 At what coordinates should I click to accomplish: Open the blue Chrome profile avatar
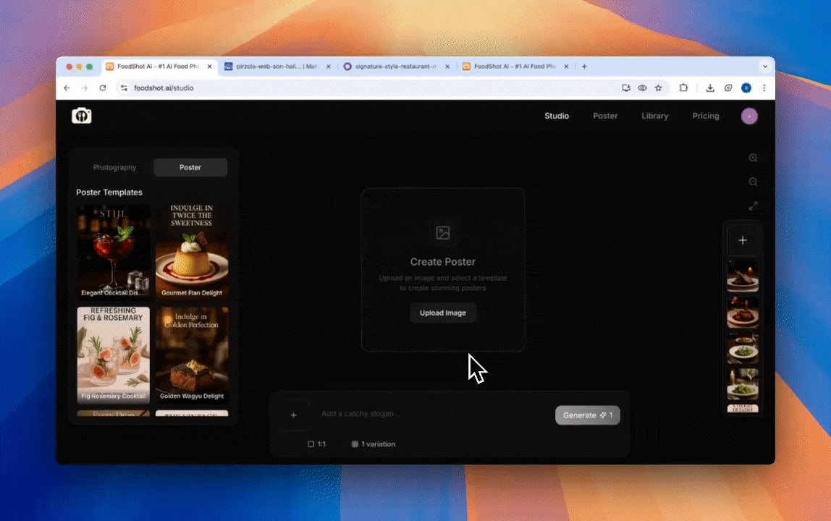click(x=746, y=88)
